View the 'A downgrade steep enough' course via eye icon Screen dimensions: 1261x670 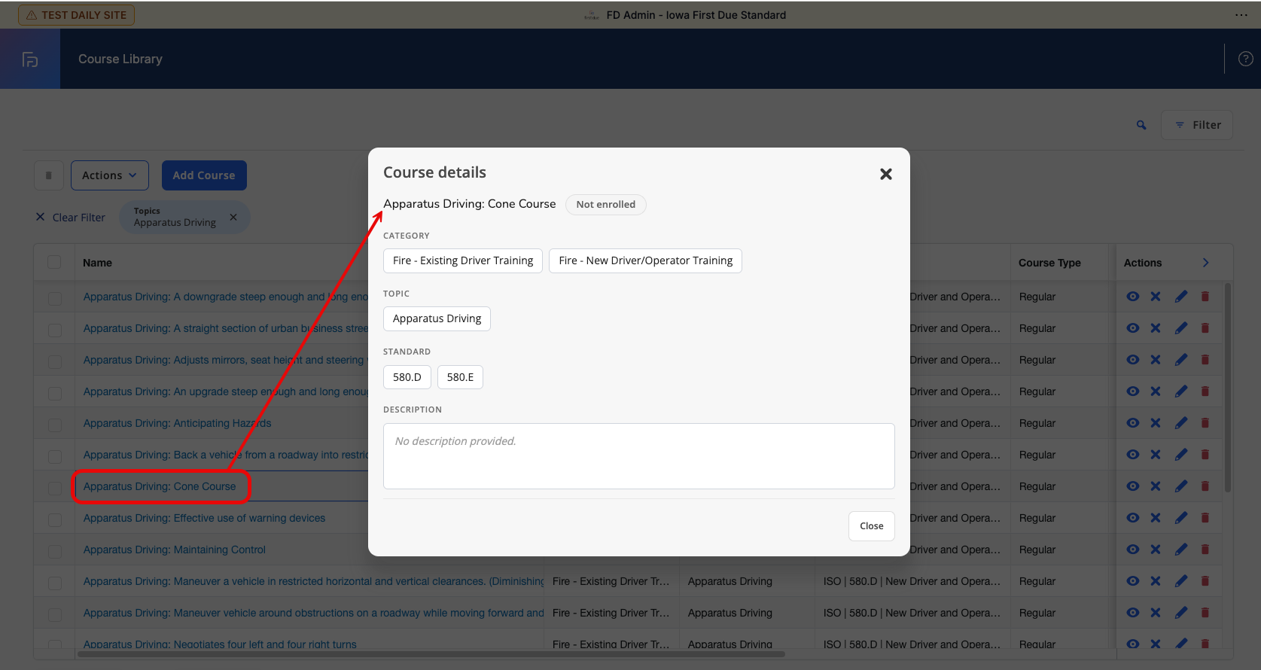[x=1132, y=297]
